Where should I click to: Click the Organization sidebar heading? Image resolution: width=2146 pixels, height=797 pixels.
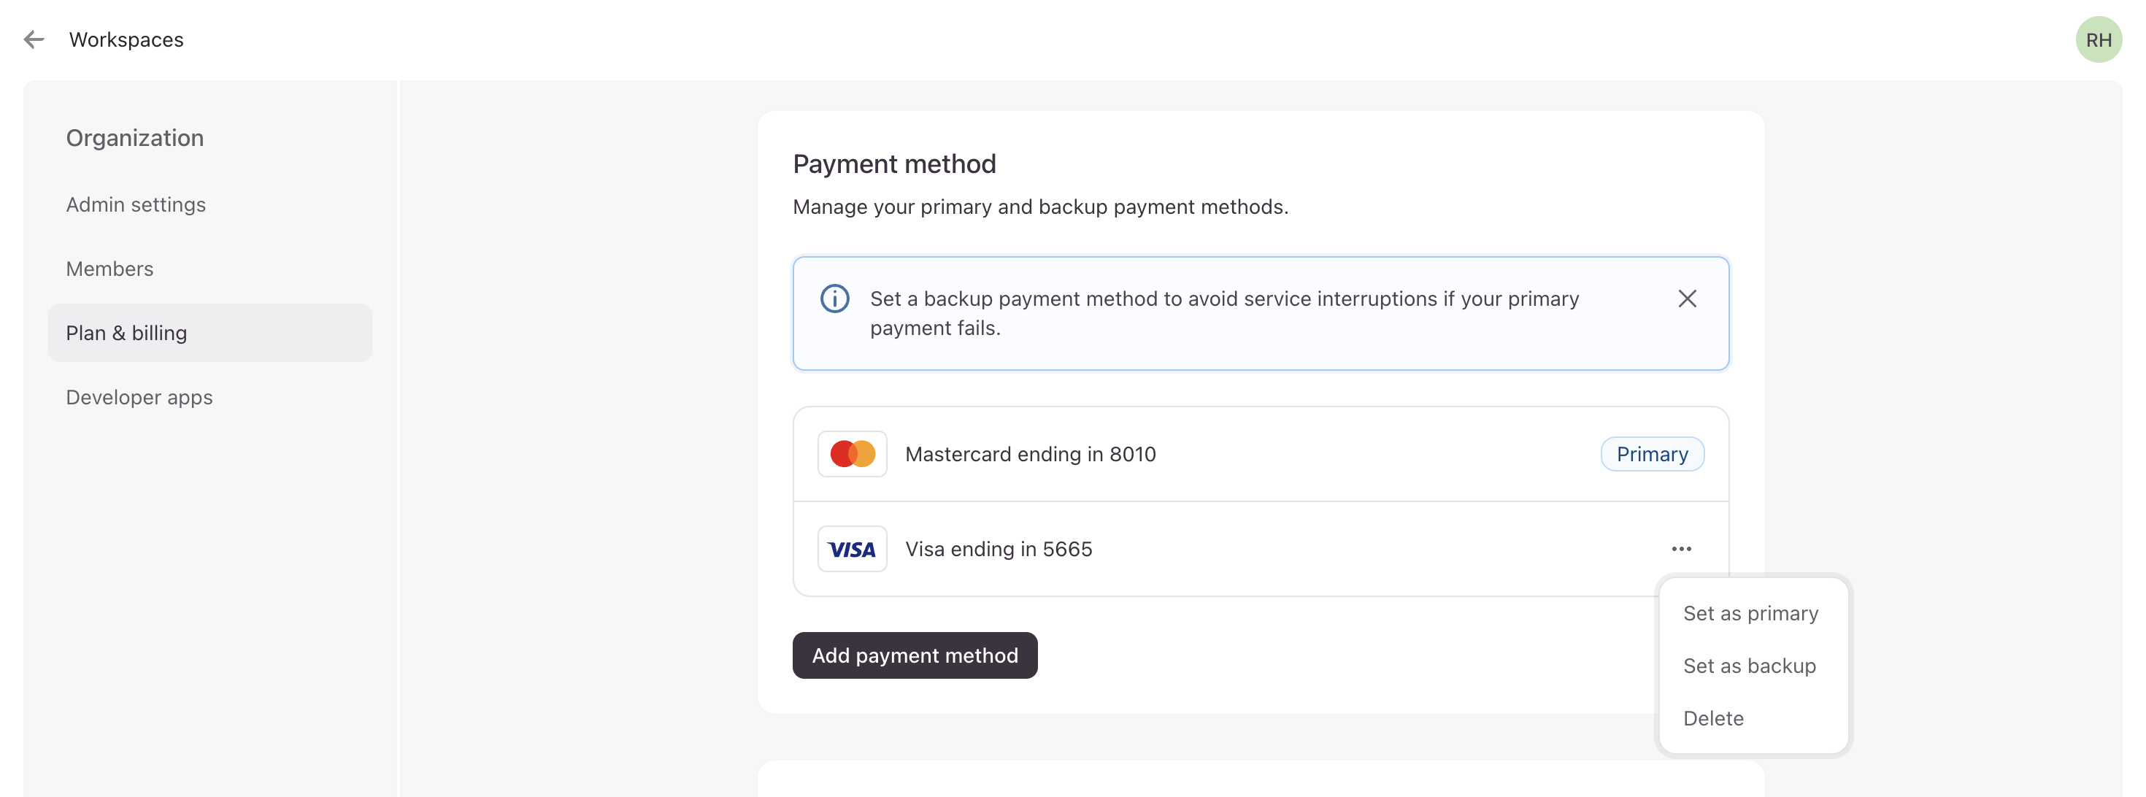coord(135,138)
